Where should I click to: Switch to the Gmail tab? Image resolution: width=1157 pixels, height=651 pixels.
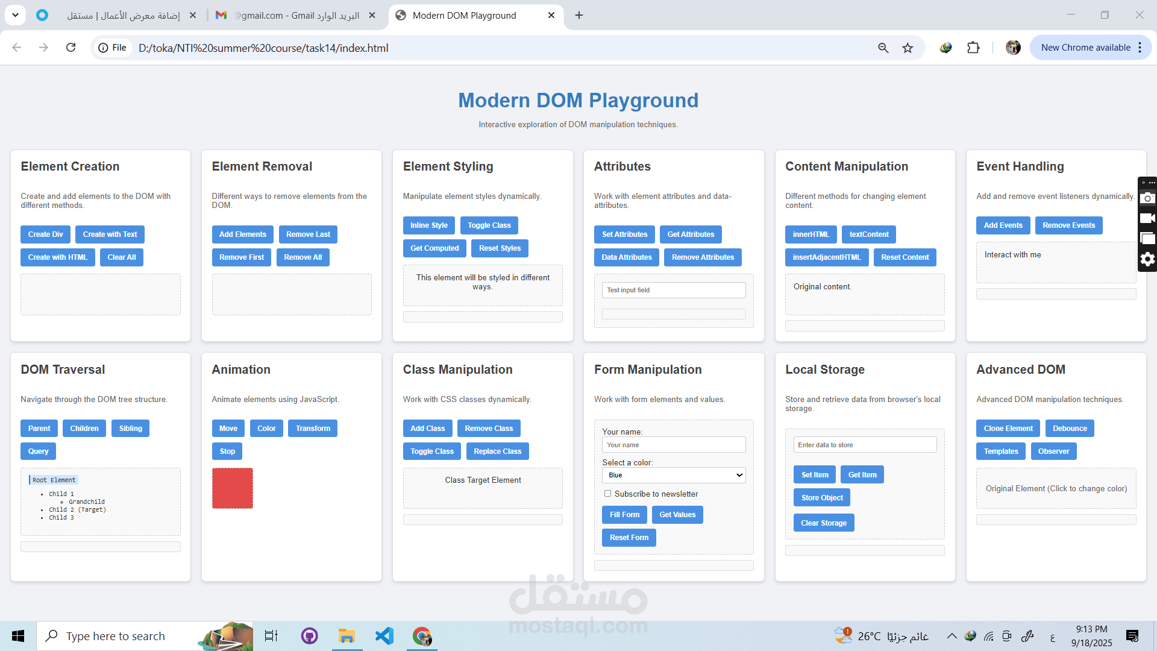(x=295, y=15)
